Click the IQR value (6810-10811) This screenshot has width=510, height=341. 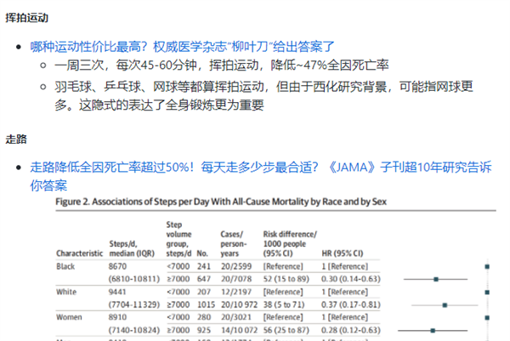tap(134, 279)
